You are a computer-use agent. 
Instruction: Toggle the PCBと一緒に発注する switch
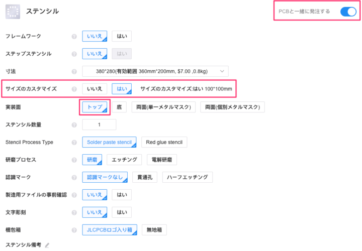pyautogui.click(x=348, y=12)
